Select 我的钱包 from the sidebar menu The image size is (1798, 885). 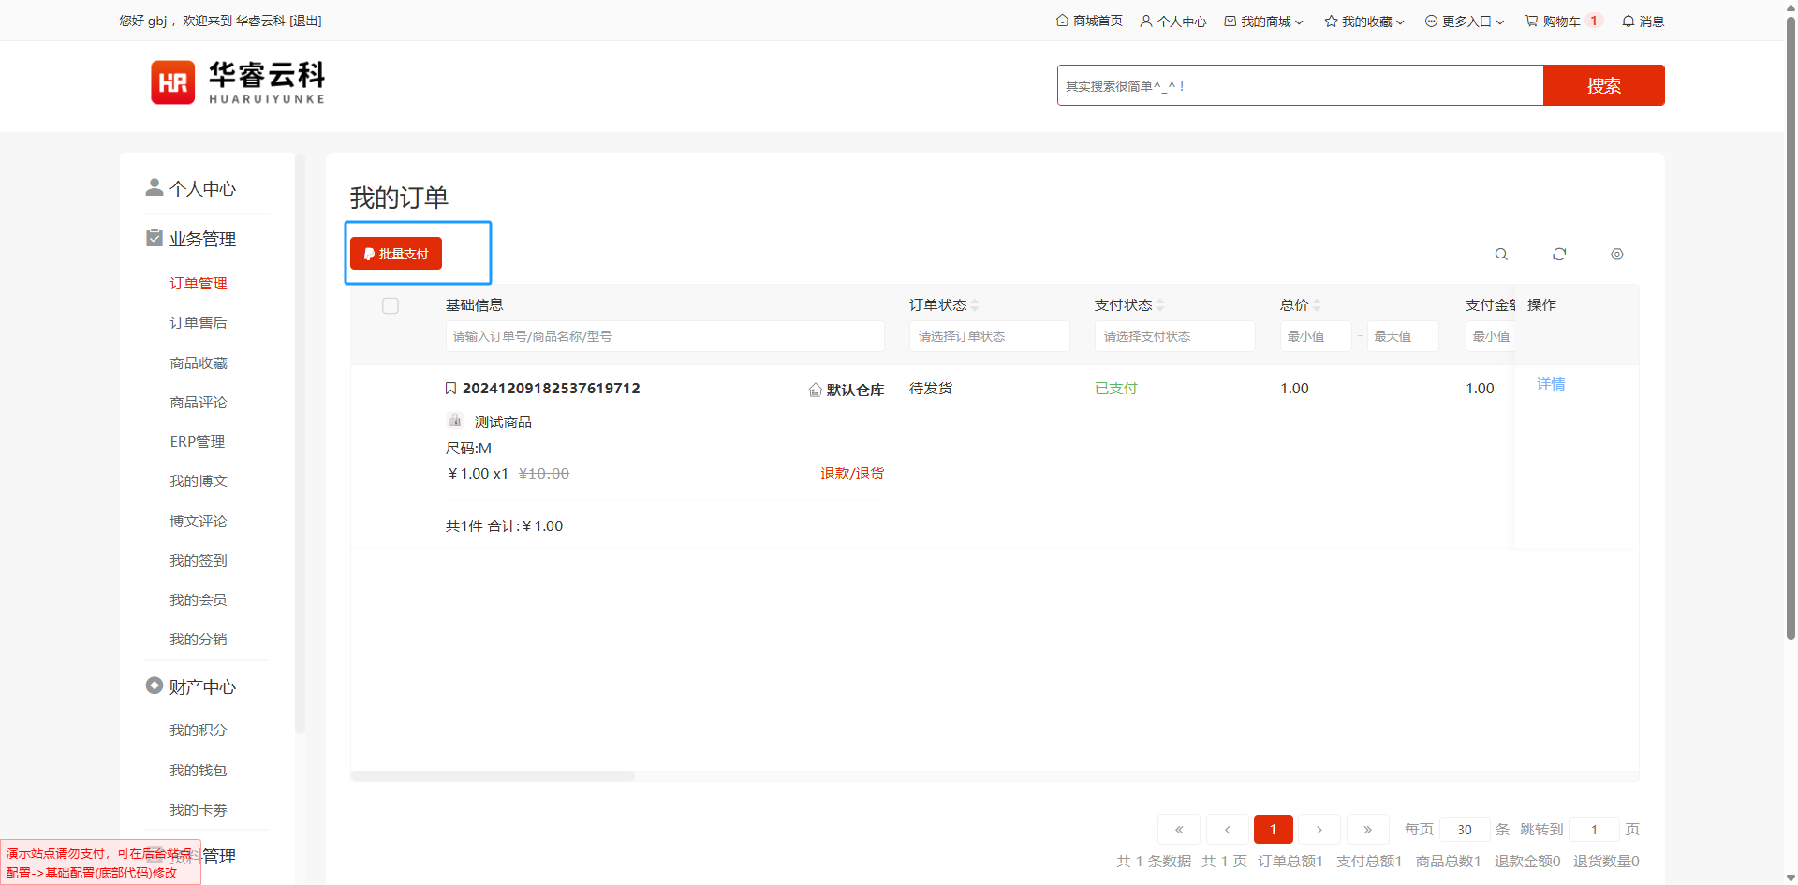[199, 771]
